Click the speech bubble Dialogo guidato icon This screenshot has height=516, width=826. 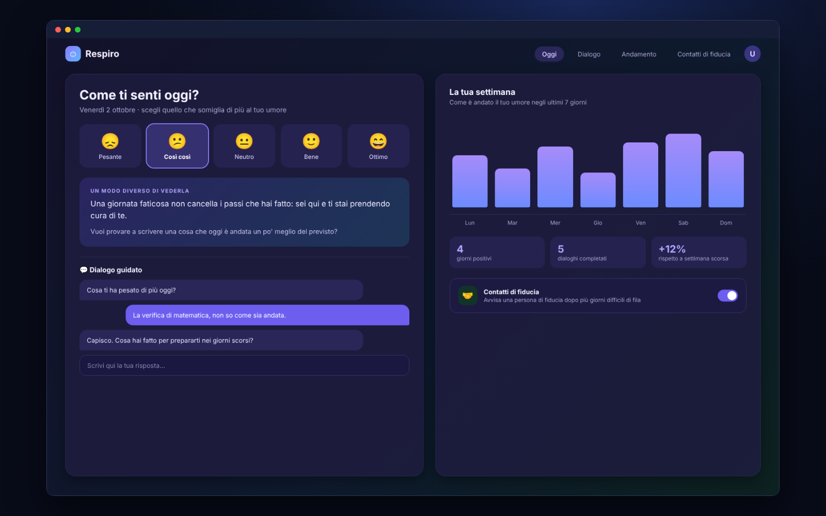point(84,270)
